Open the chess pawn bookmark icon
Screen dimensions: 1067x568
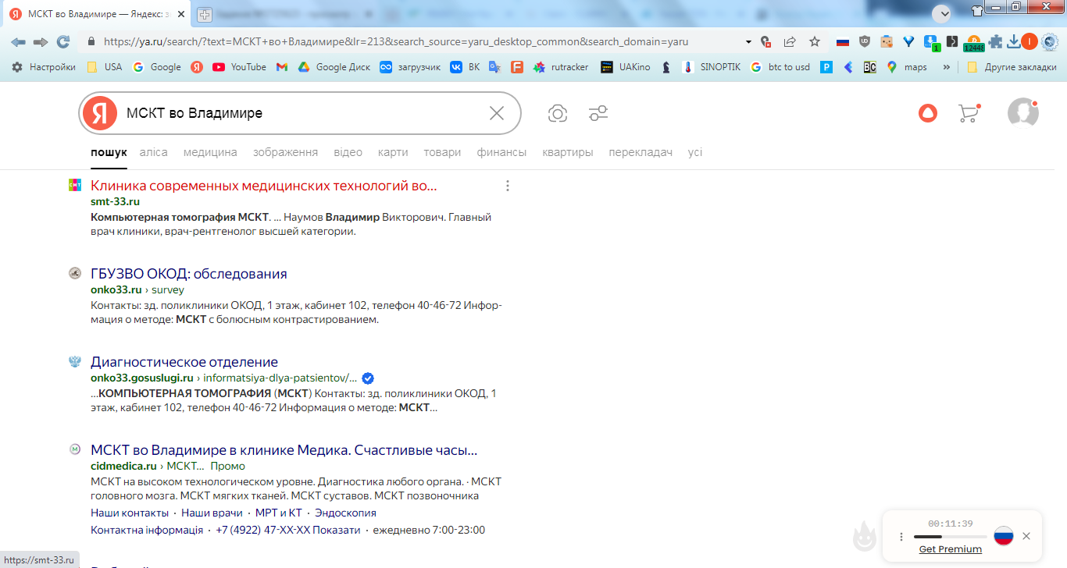(x=666, y=67)
